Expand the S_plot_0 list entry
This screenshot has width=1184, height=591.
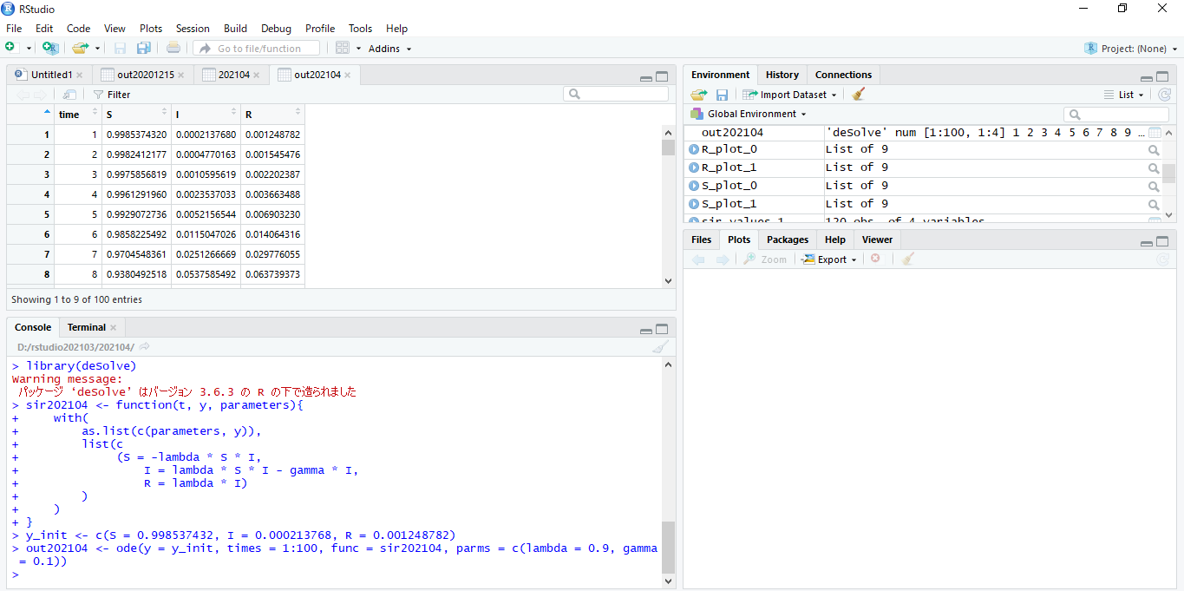click(x=694, y=187)
